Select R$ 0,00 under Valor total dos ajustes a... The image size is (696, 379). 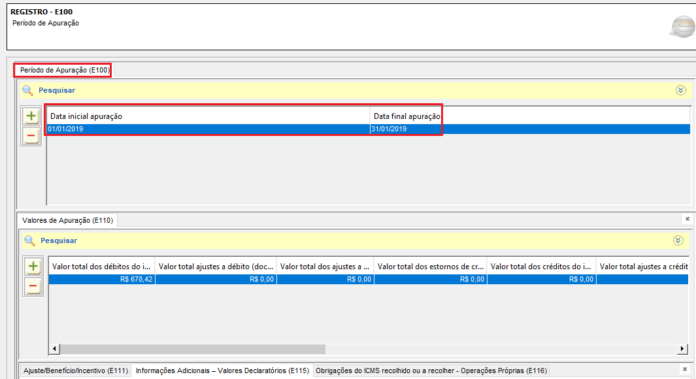point(325,280)
